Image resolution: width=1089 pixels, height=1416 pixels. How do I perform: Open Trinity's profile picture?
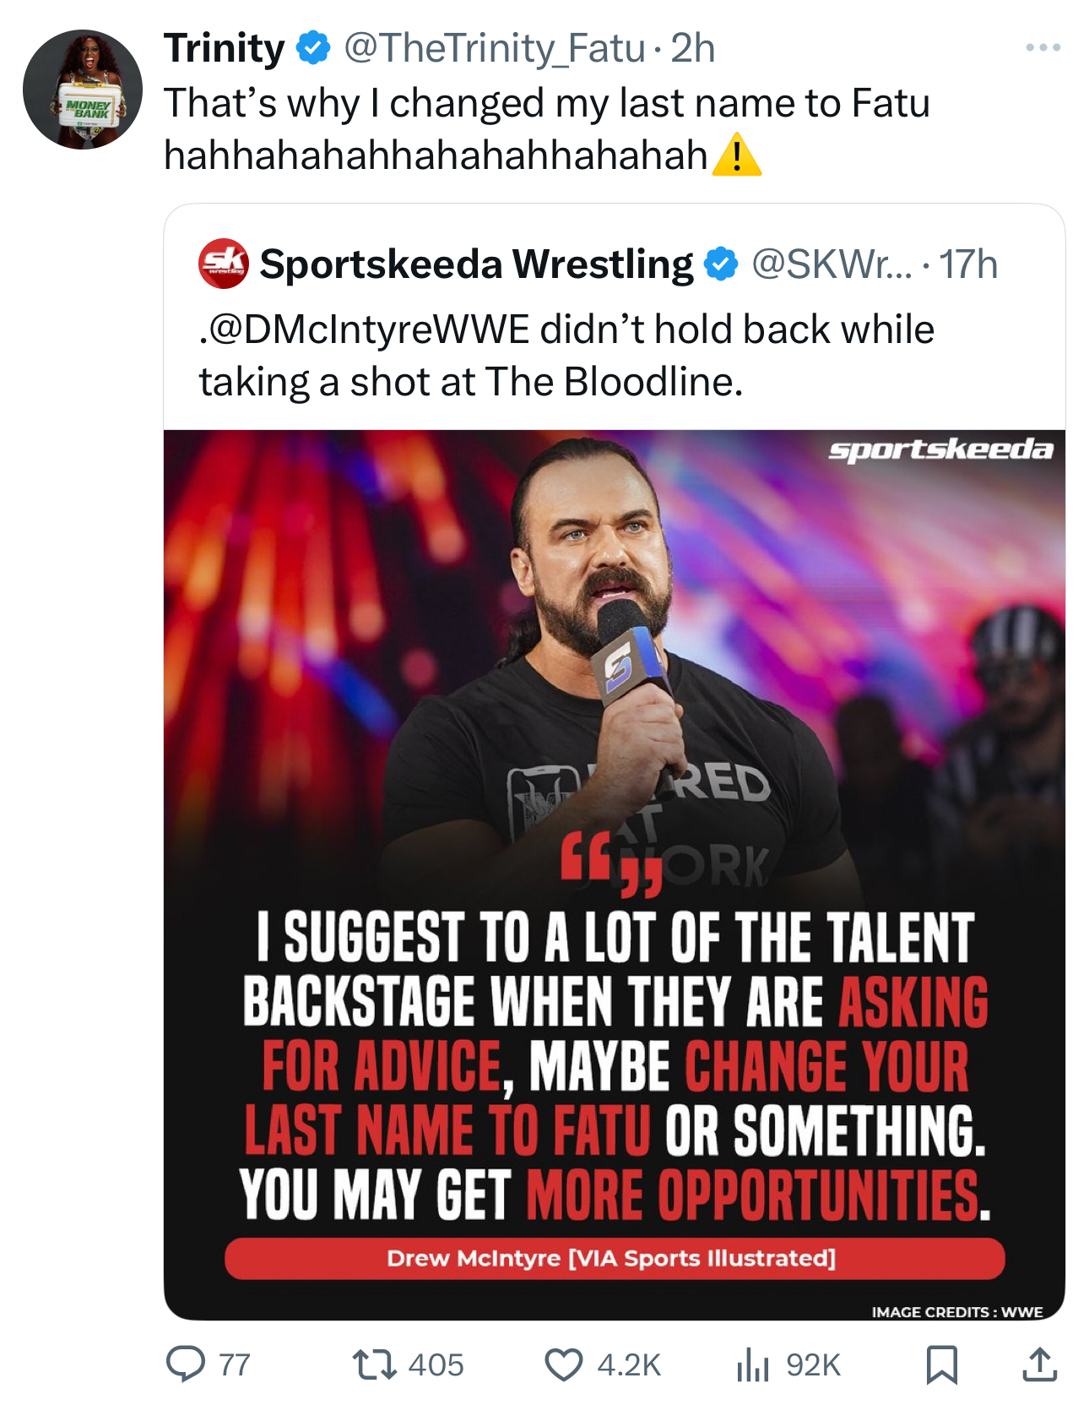83,90
